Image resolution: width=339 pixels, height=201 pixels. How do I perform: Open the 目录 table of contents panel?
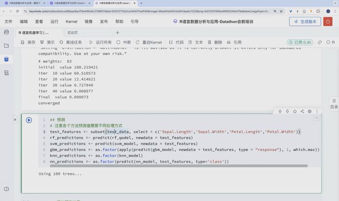tap(334, 104)
